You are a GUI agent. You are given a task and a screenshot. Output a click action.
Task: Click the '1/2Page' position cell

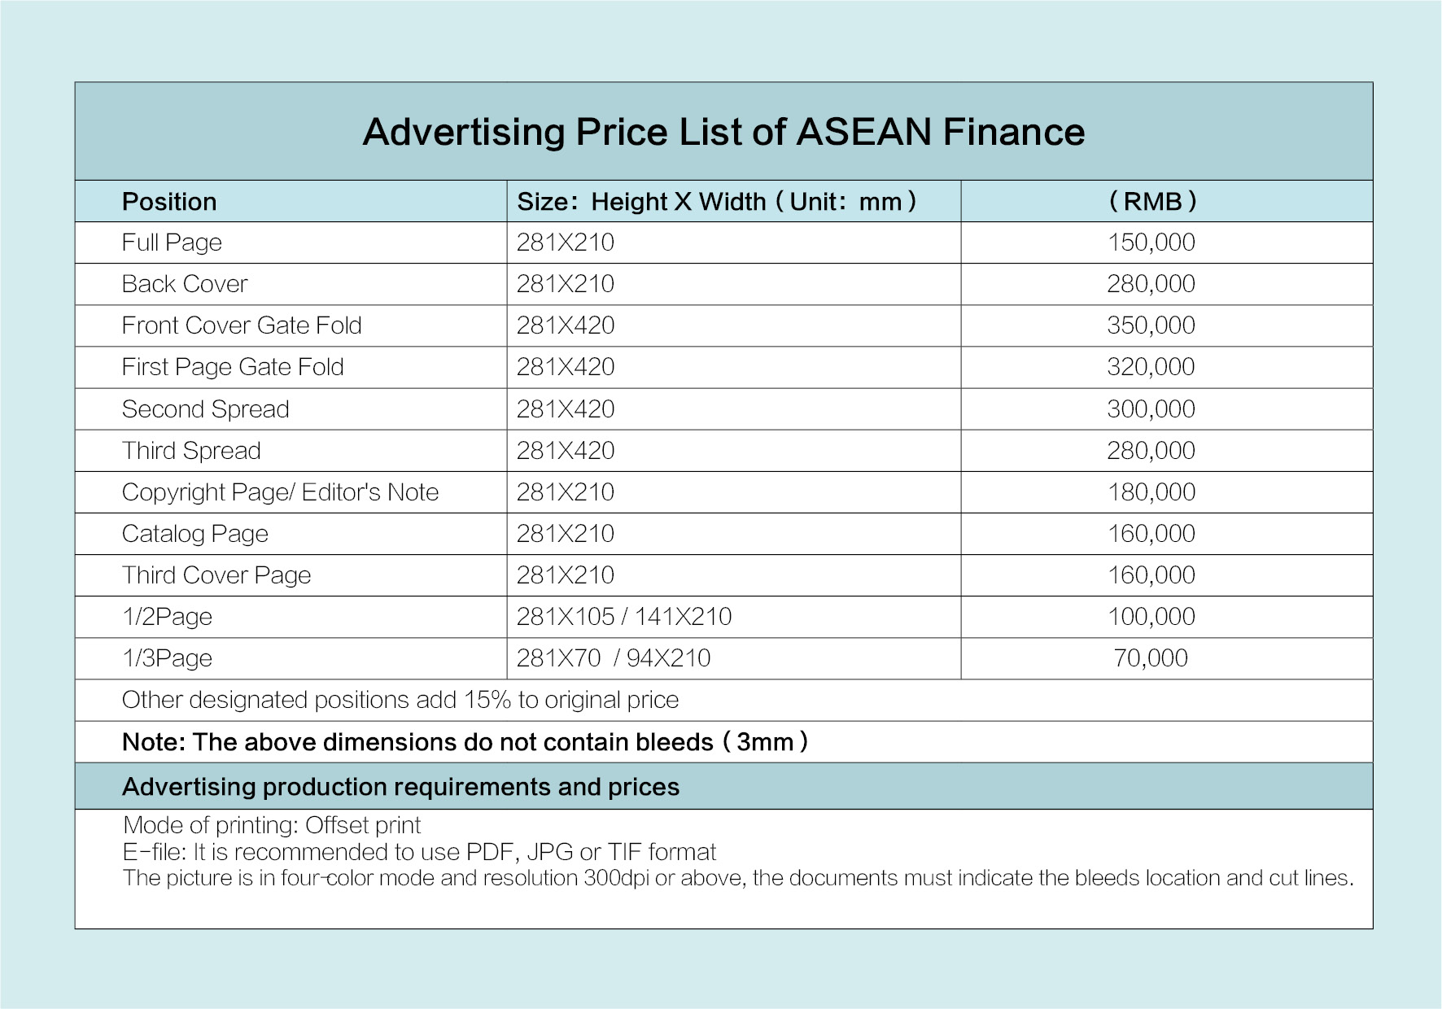167,617
